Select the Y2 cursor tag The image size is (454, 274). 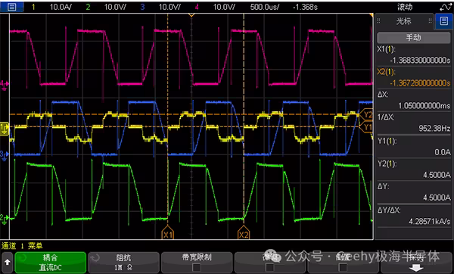[x=366, y=115]
